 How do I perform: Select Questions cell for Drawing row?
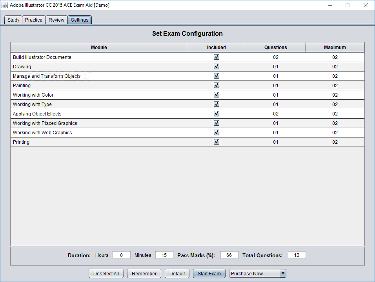[276, 66]
